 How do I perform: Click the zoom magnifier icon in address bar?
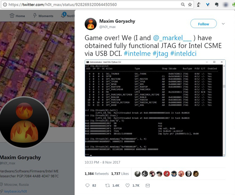coord(183,4)
